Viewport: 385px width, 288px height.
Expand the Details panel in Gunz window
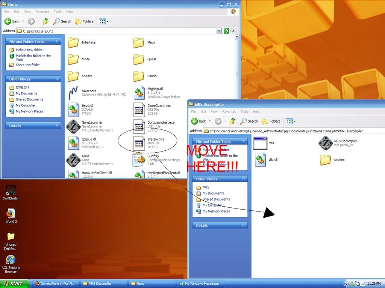(x=57, y=125)
